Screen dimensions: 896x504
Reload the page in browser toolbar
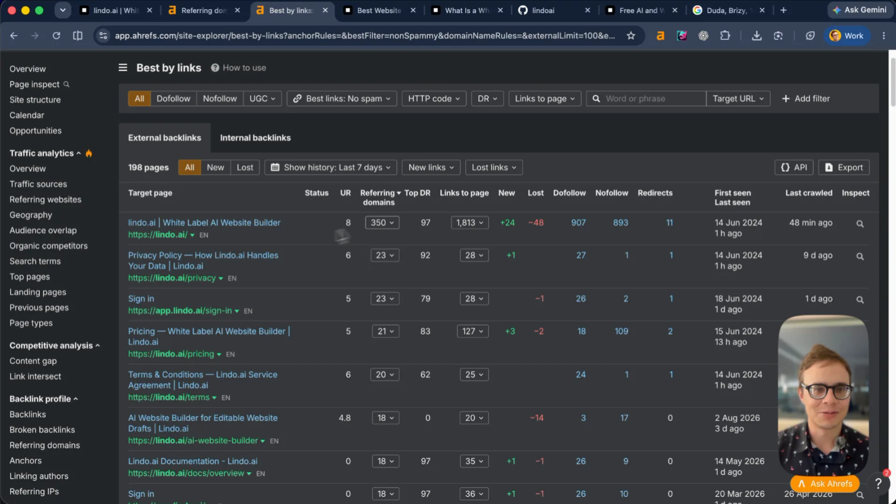point(56,35)
